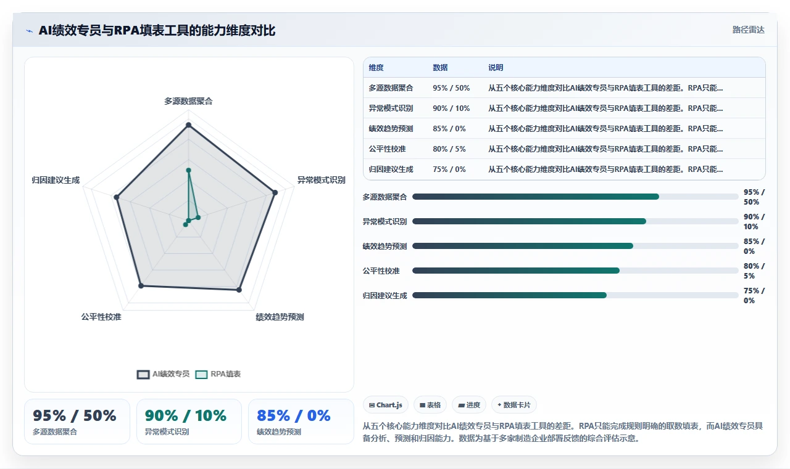Viewport: 790px width, 469px height.
Task: Click the summary paragraph below the chips
Action: pos(563,433)
